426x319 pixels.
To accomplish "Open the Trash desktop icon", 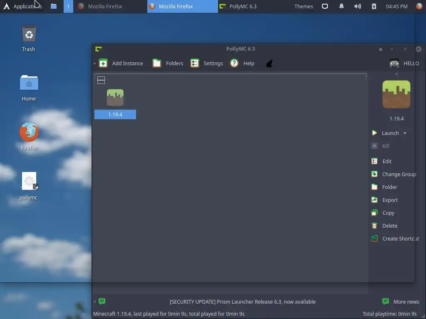I will (29, 38).
